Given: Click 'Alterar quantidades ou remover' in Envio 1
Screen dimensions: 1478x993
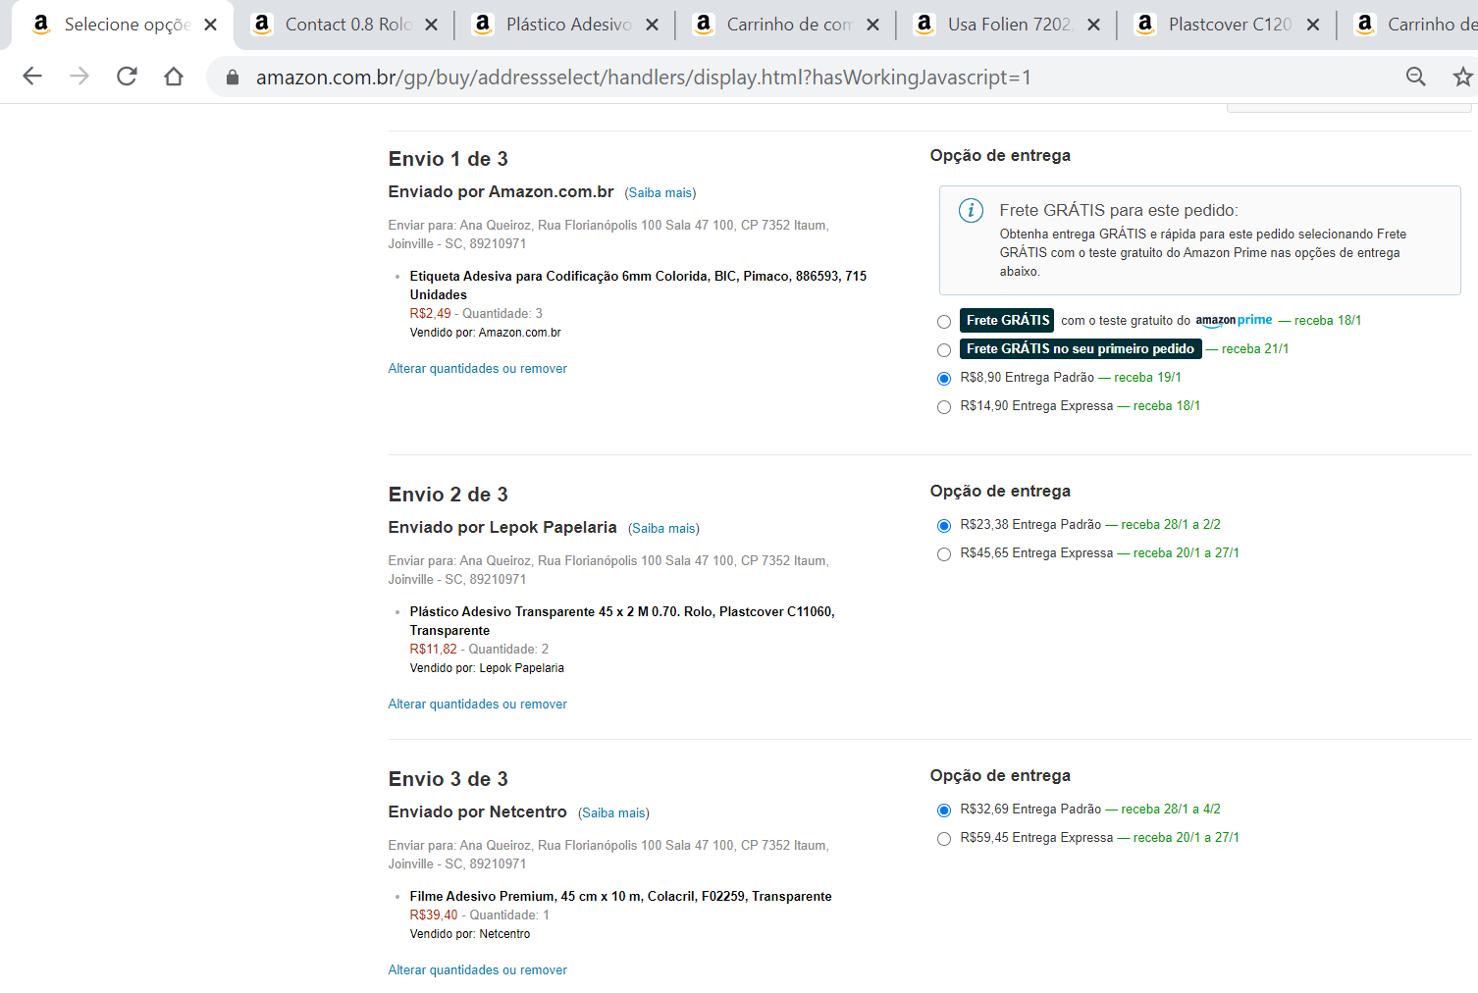Looking at the screenshot, I should pyautogui.click(x=478, y=369).
